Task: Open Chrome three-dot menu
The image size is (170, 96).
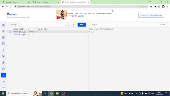Action: point(167,6)
